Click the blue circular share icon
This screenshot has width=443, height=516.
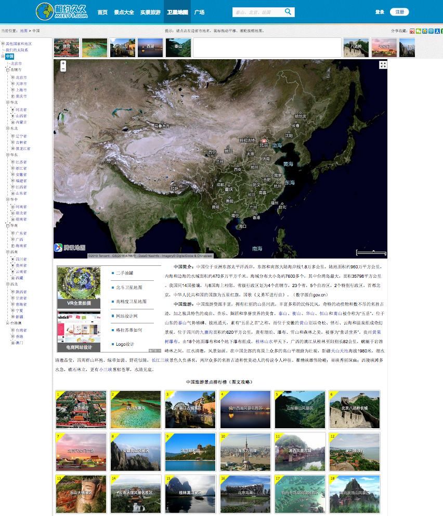(431, 31)
